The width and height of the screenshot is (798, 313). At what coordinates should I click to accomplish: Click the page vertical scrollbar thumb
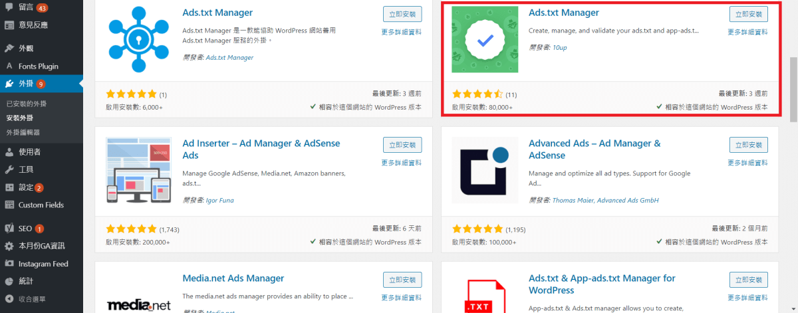793,90
